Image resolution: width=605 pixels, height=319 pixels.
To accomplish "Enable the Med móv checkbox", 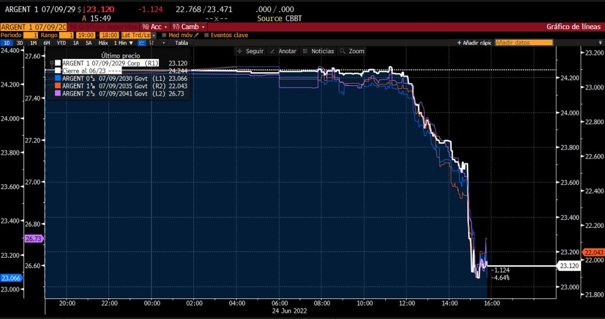I will coord(164,35).
